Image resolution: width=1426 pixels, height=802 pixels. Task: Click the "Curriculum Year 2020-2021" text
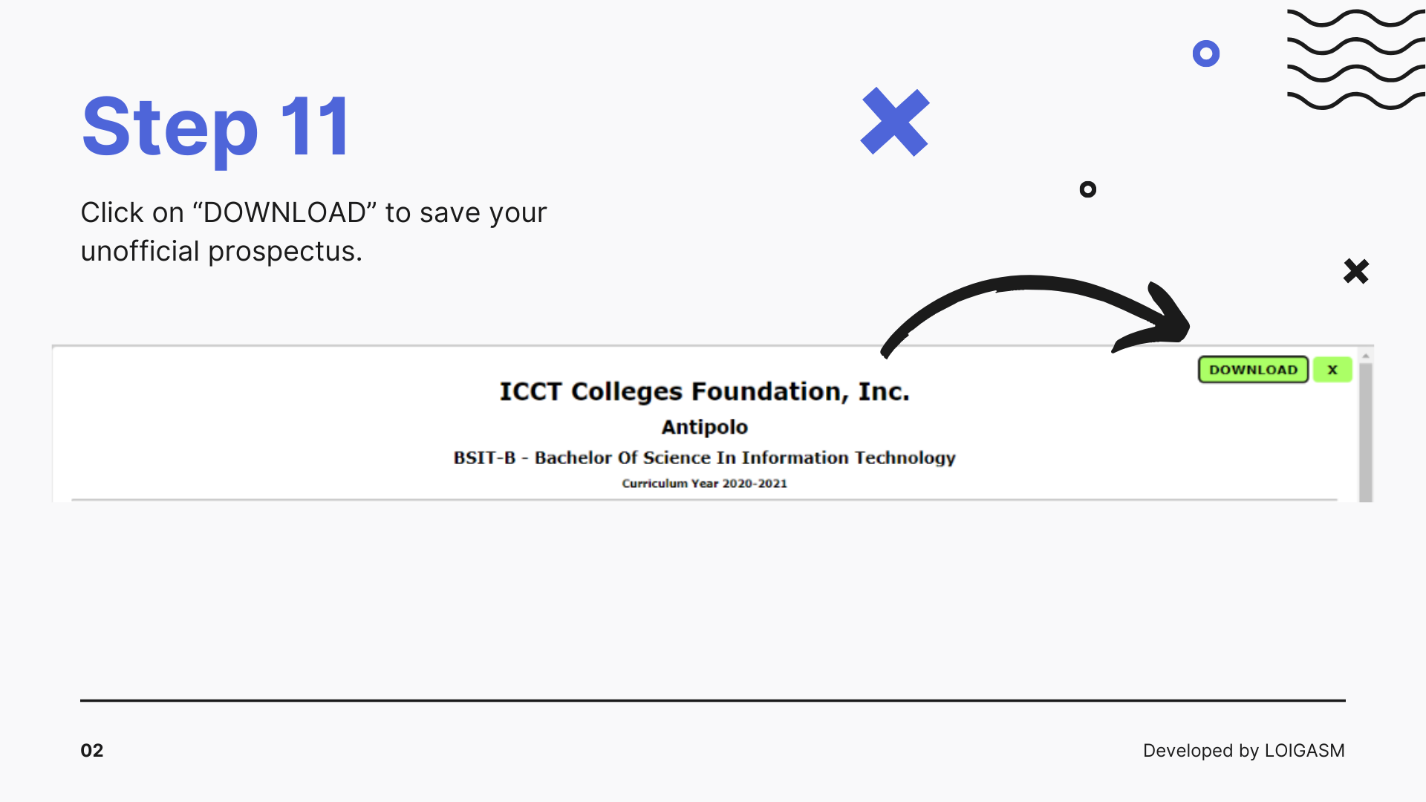click(704, 483)
